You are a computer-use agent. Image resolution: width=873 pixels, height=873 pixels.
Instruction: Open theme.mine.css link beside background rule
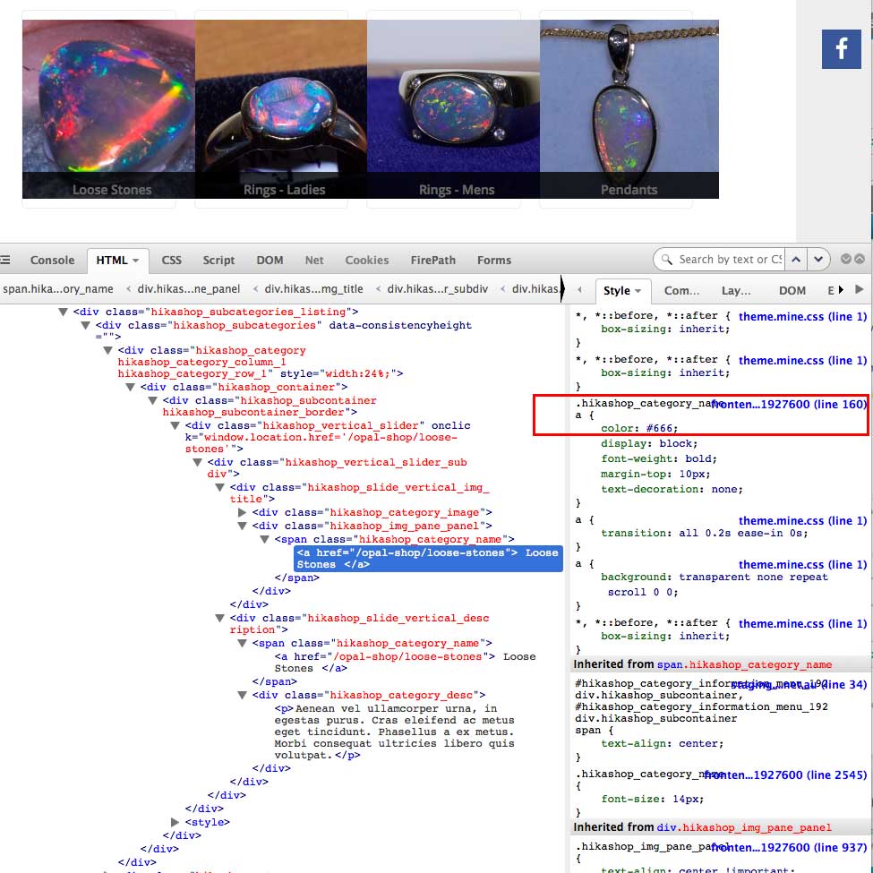[802, 565]
